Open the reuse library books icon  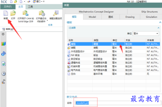(3, 44)
